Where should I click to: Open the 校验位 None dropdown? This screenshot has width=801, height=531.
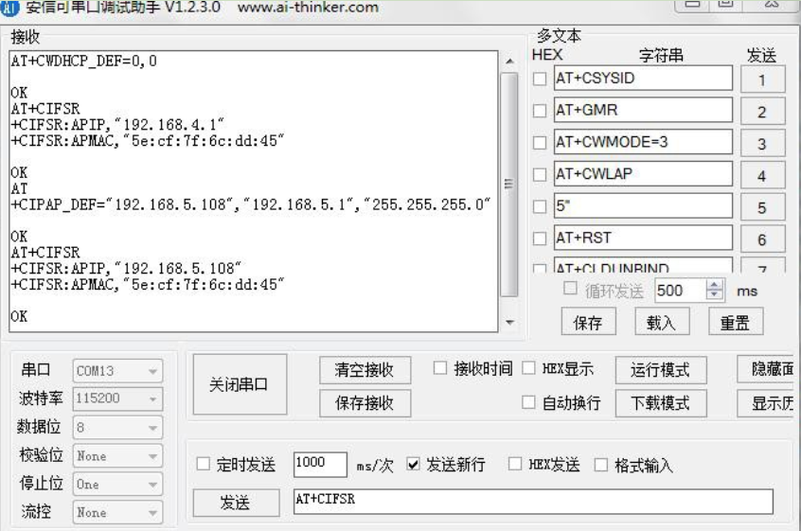(117, 456)
